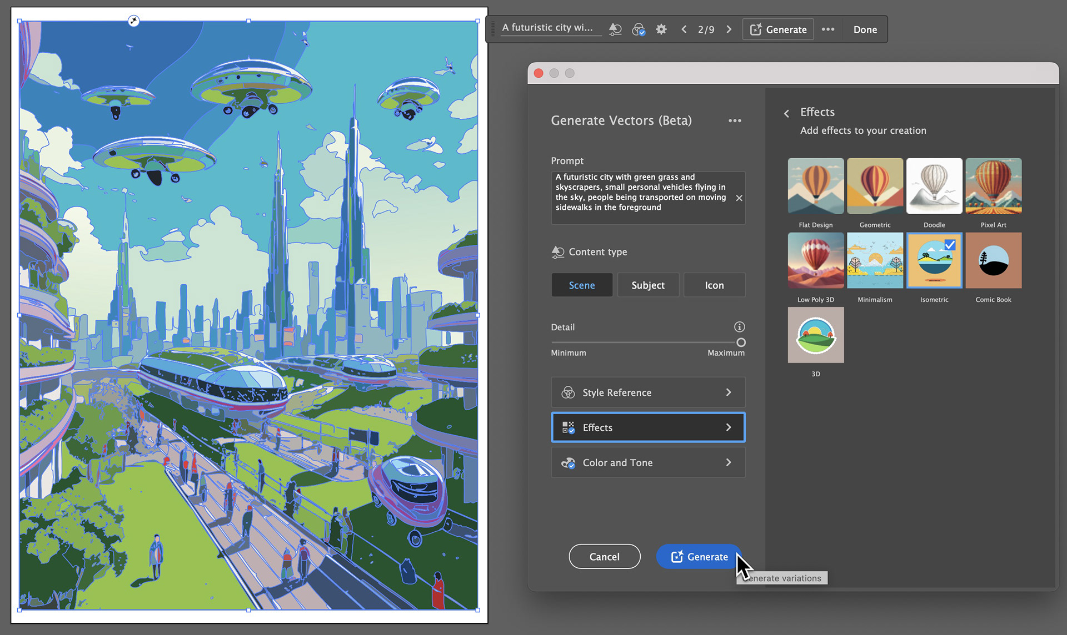Choose the Comic Book effect
This screenshot has width=1067, height=635.
994,260
